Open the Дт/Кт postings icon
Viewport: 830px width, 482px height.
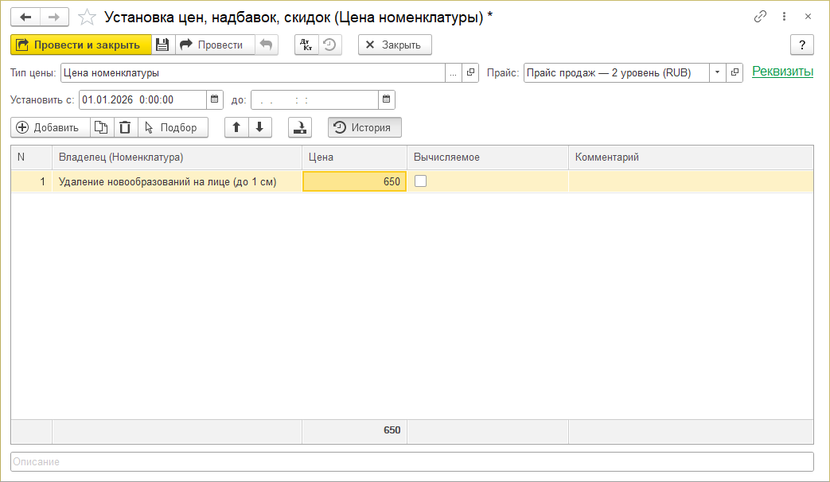click(306, 45)
